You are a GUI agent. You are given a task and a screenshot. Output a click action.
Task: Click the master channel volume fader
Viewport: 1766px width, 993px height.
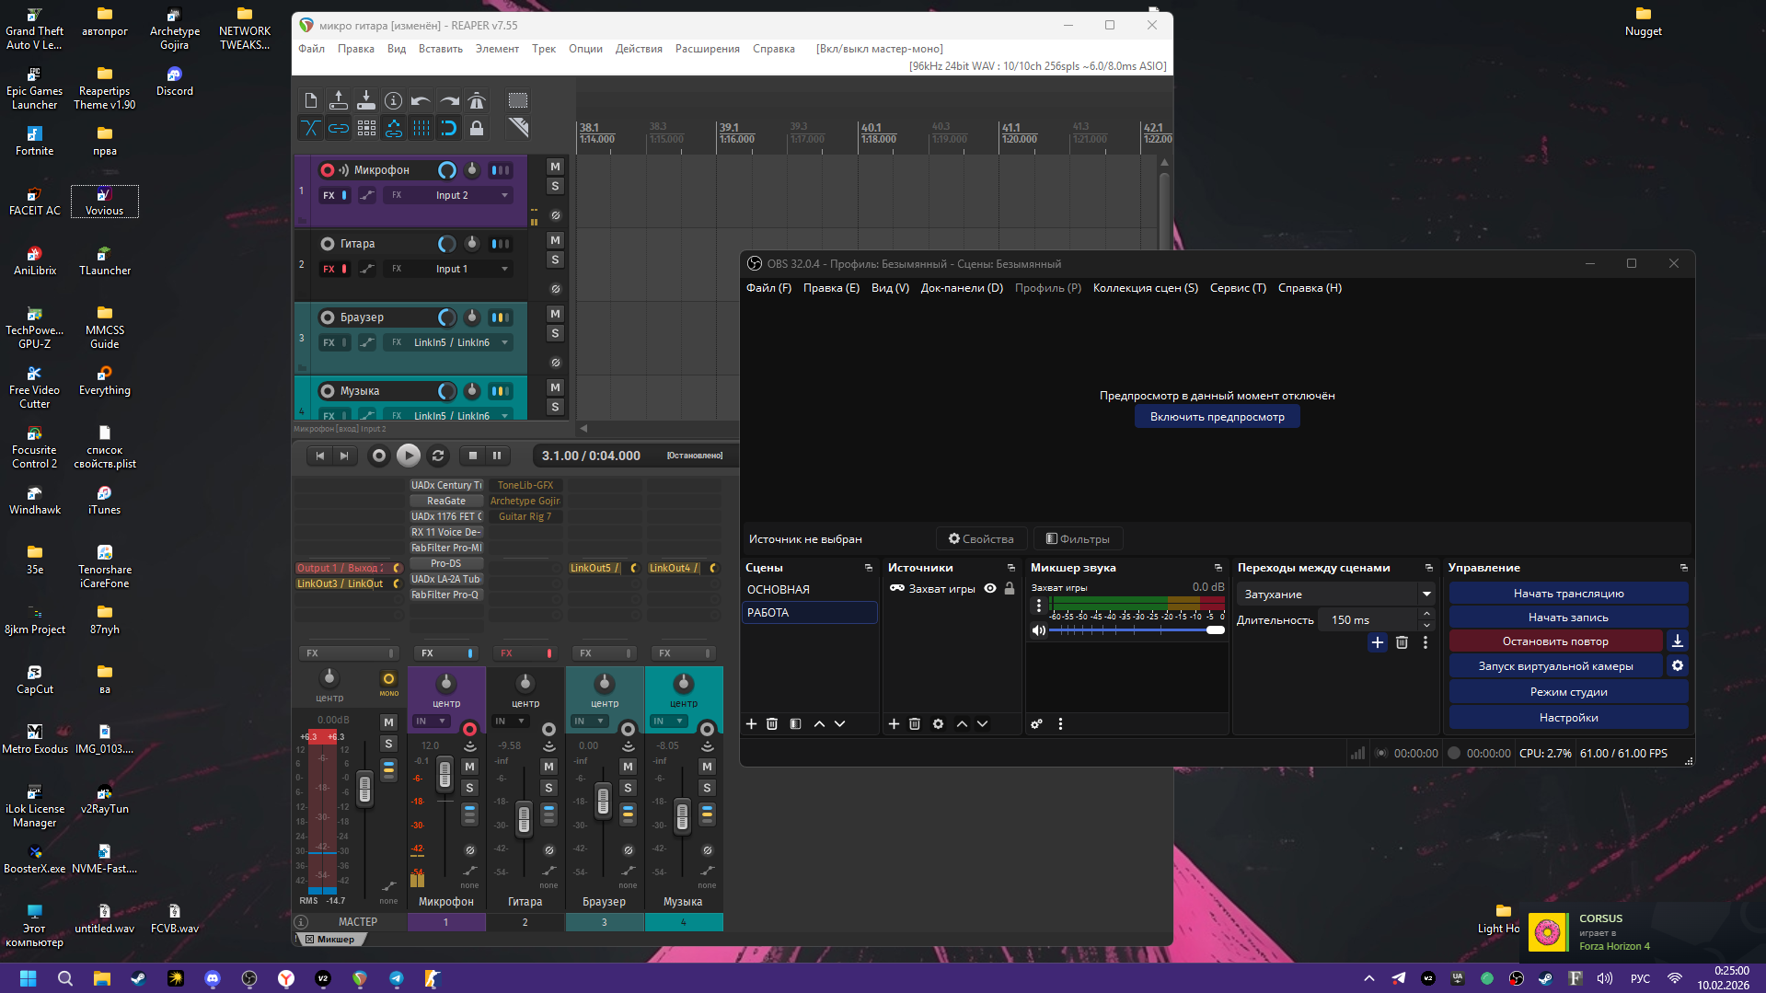(364, 789)
